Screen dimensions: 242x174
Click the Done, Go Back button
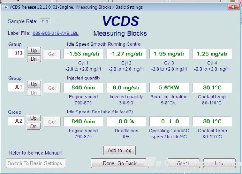point(120,163)
